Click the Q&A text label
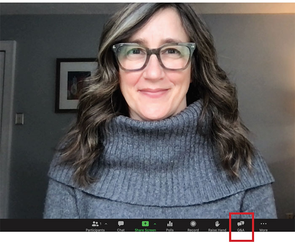The image size is (295, 244). (x=241, y=230)
